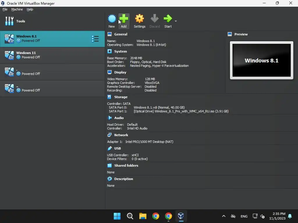The image size is (298, 223).
Task: Click the Audio section speaker icon
Action: click(109, 118)
